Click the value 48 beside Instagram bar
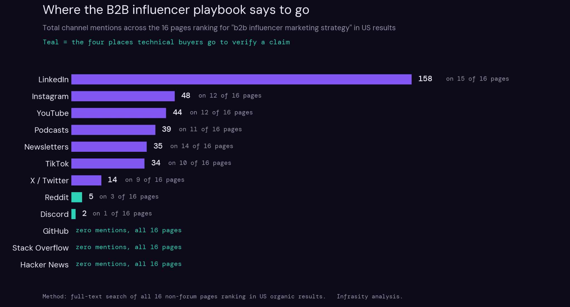The width and height of the screenshot is (570, 307). tap(186, 96)
